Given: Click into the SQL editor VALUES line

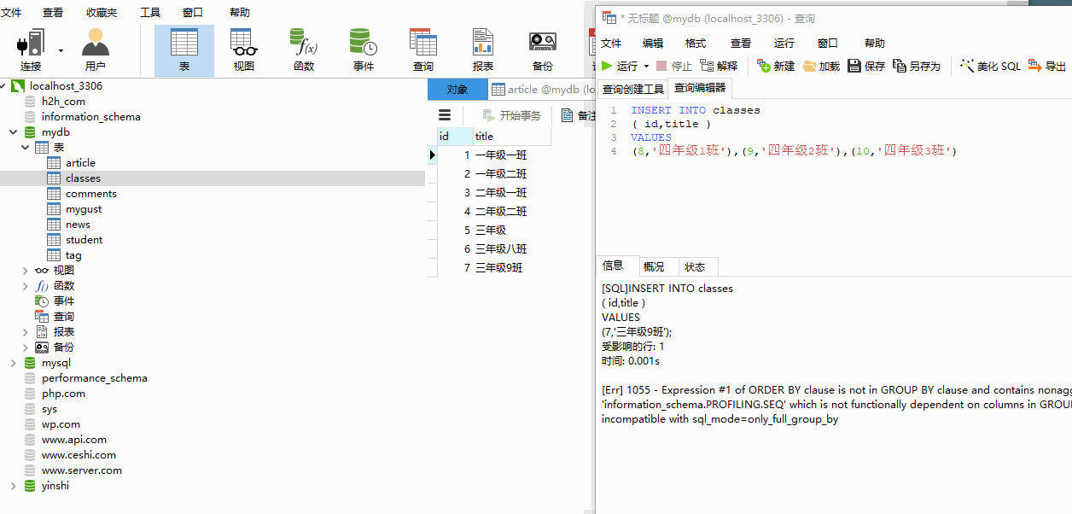Looking at the screenshot, I should coord(651,137).
